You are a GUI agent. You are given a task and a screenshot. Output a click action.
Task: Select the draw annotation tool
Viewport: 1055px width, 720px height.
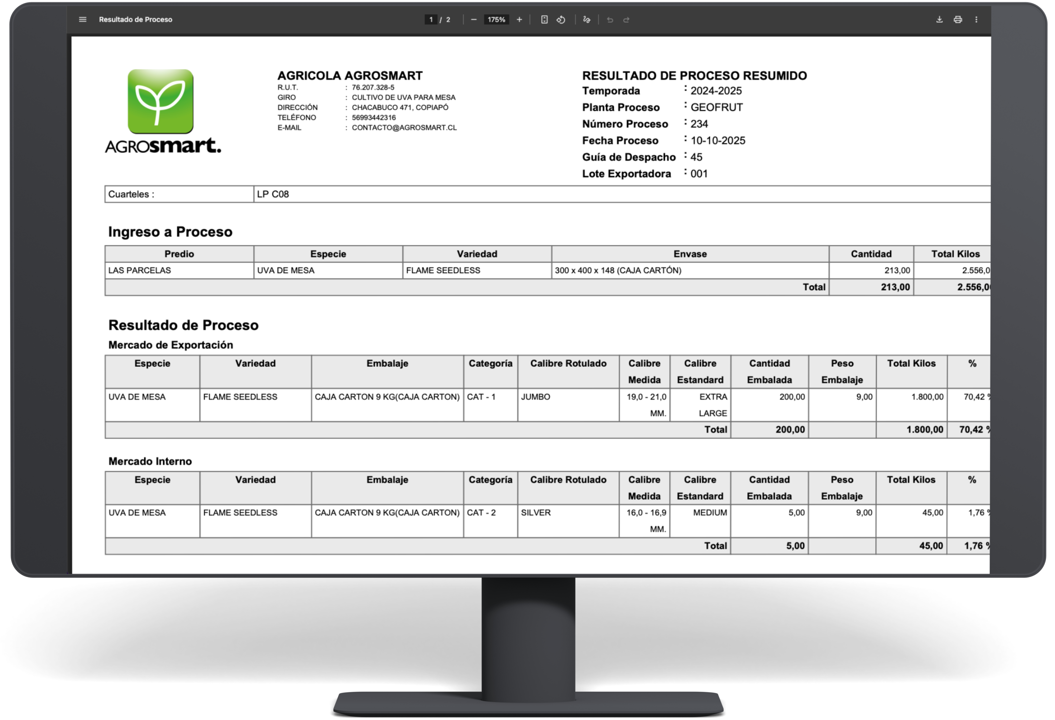[587, 20]
